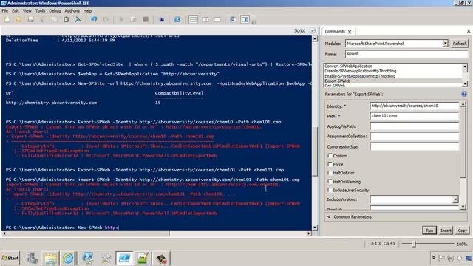Open File Explorer from the taskbar

51,258
